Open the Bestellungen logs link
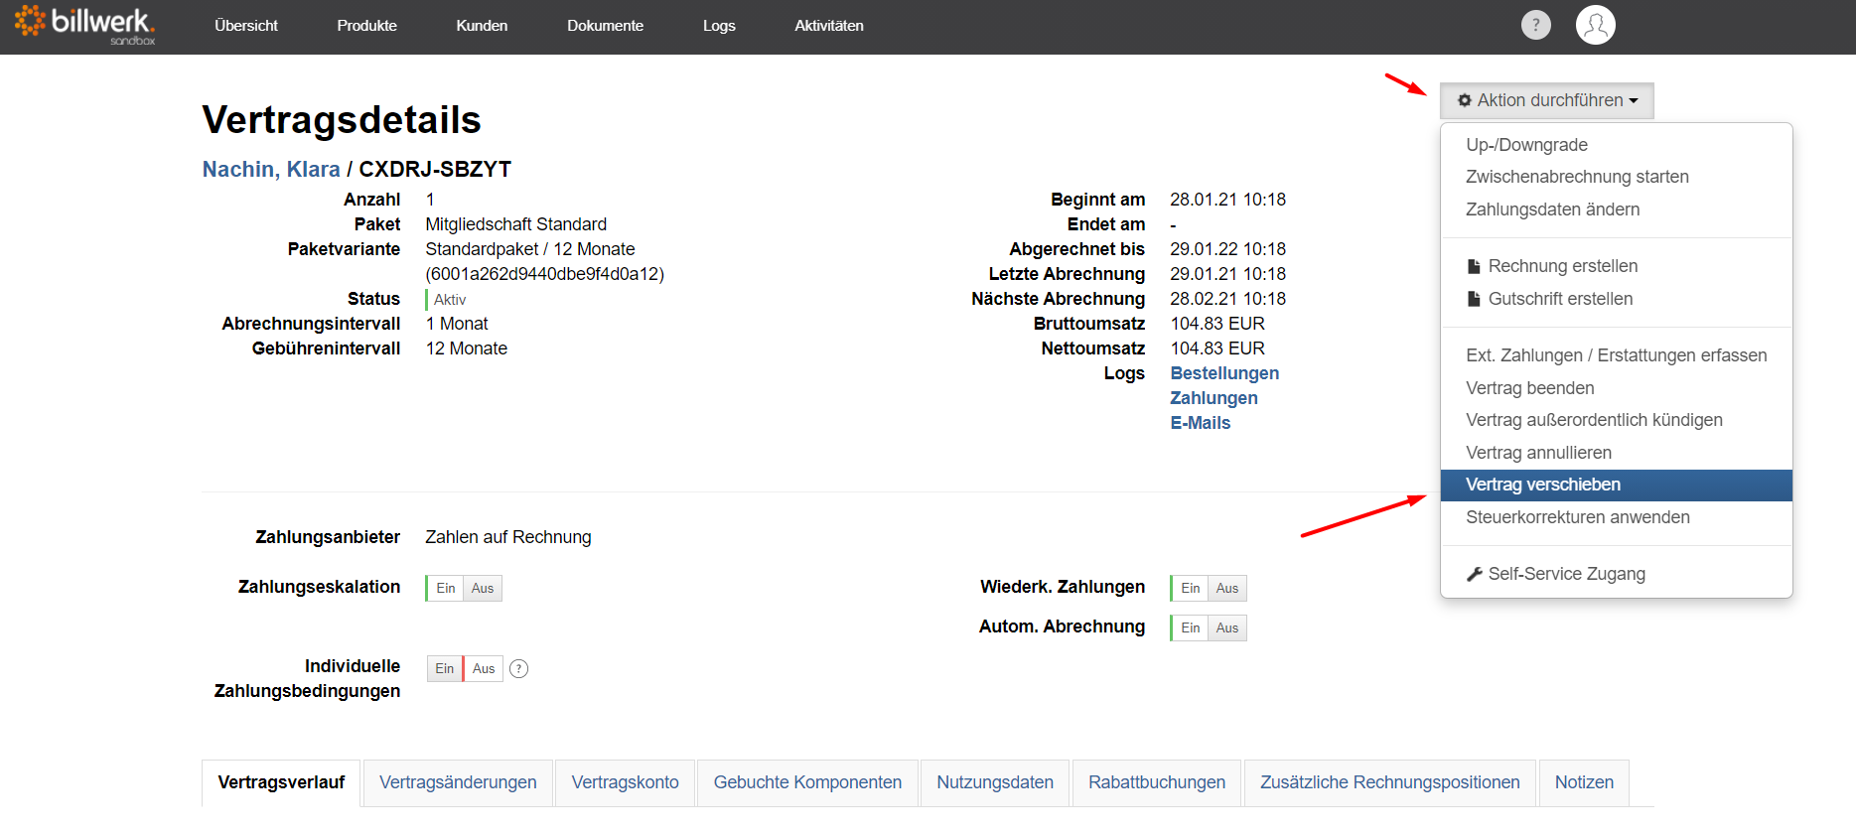Image resolution: width=1856 pixels, height=835 pixels. coord(1224,373)
